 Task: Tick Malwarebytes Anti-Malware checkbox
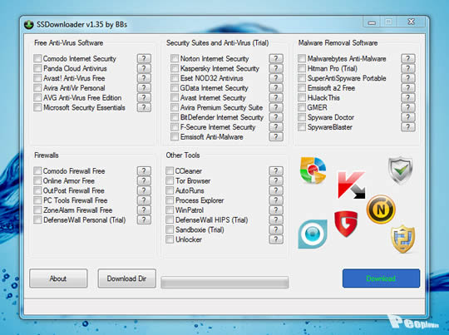tap(302, 58)
